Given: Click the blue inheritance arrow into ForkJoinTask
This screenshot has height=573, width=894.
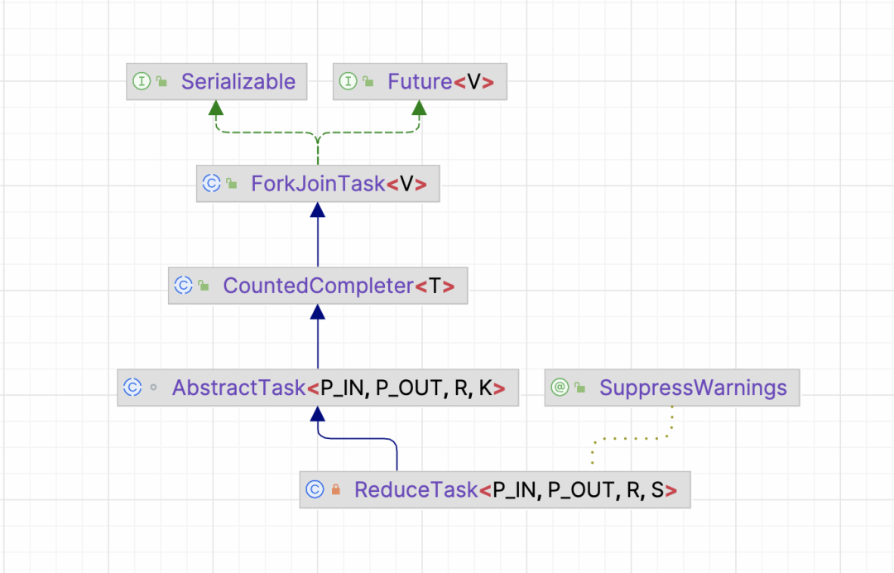Looking at the screenshot, I should coord(318,235).
